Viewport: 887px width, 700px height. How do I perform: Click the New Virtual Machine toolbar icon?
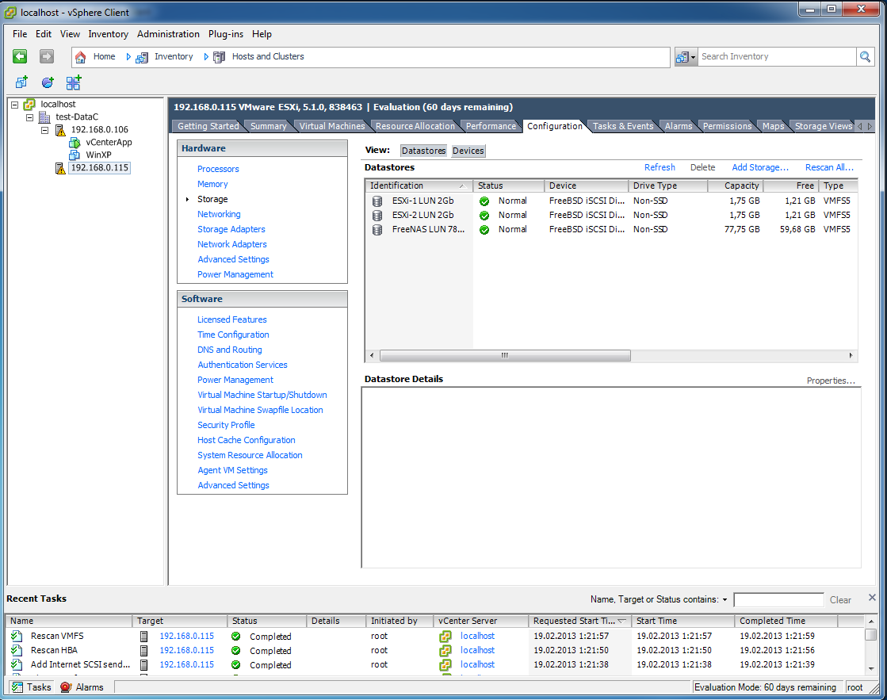(21, 82)
